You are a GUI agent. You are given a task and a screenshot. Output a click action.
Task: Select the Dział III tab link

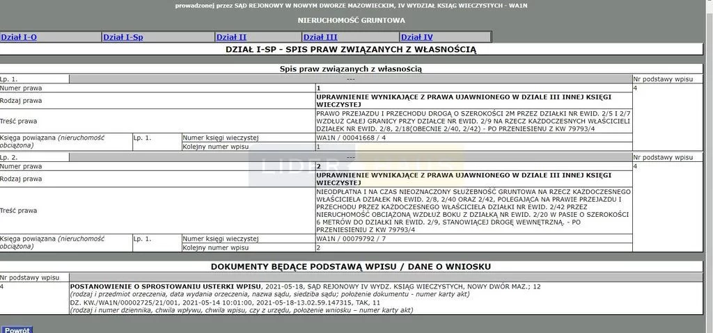click(x=320, y=37)
